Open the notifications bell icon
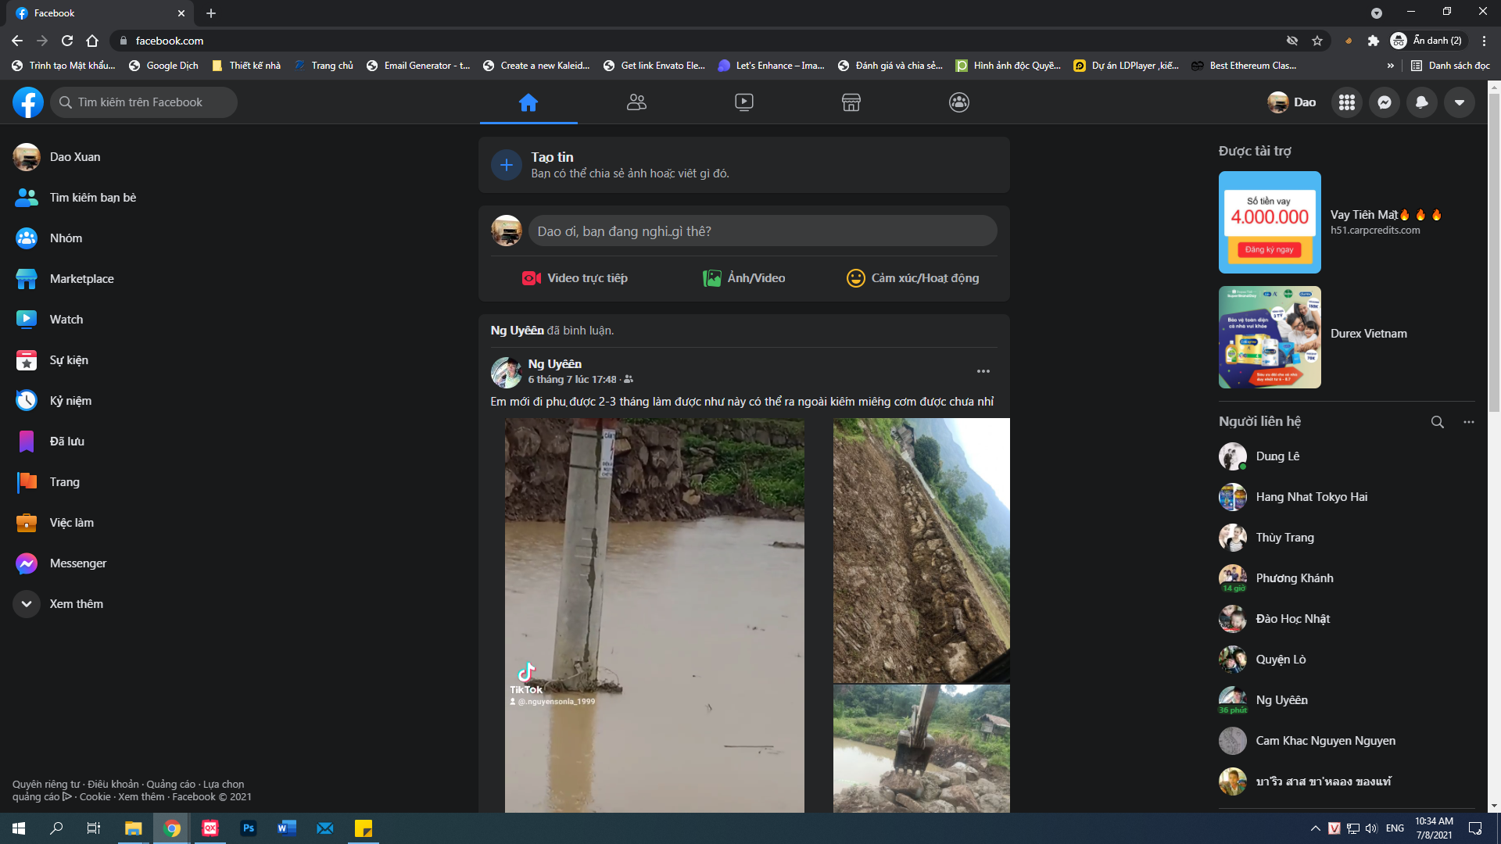1501x844 pixels. (x=1421, y=102)
